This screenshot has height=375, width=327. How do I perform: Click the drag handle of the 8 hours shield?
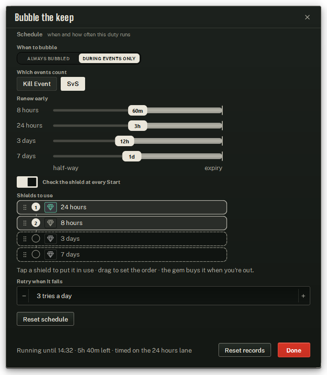point(25,223)
